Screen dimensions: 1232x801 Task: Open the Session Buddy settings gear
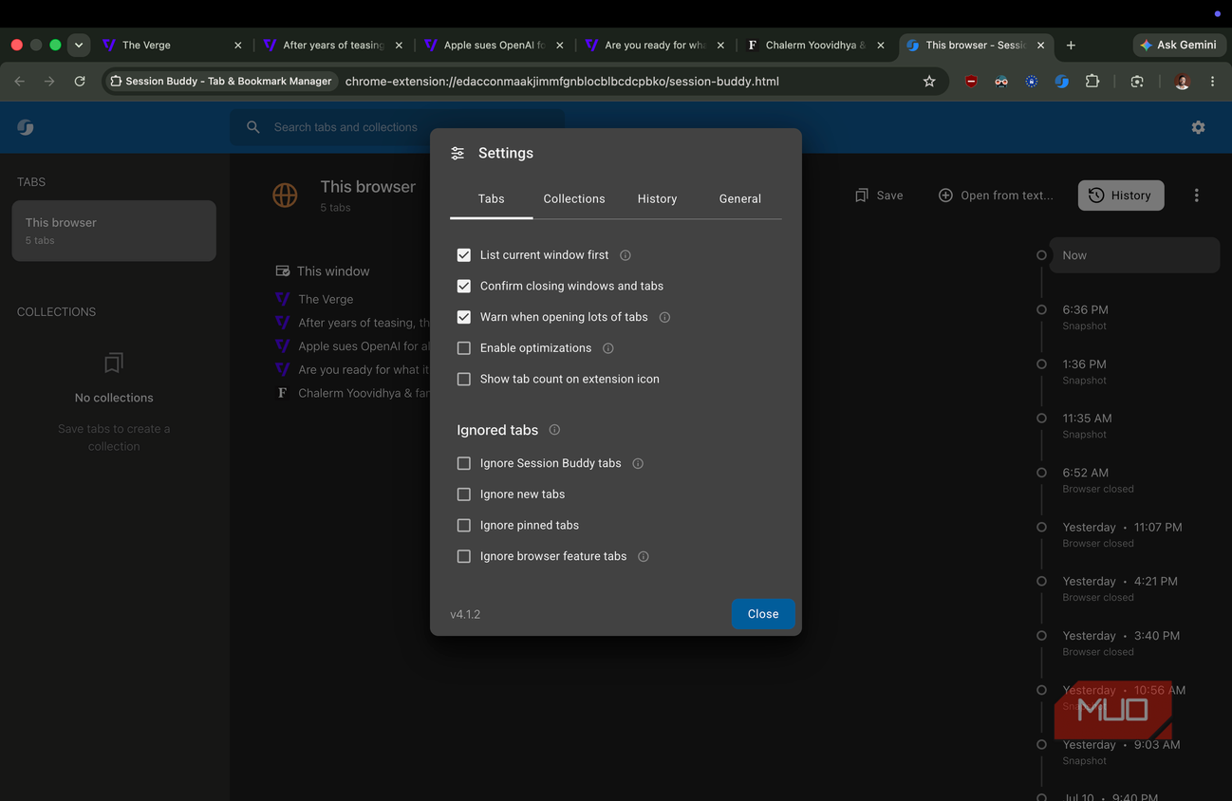click(x=1198, y=127)
